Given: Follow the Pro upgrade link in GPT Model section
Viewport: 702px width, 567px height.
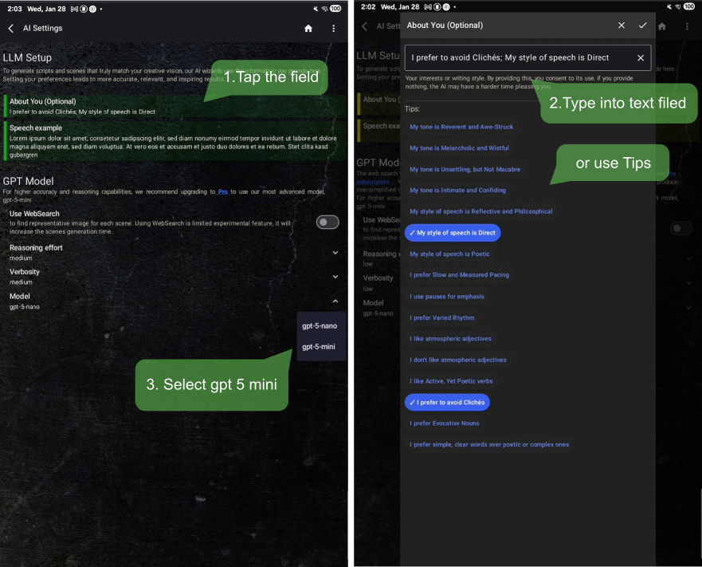Looking at the screenshot, I should coord(222,192).
